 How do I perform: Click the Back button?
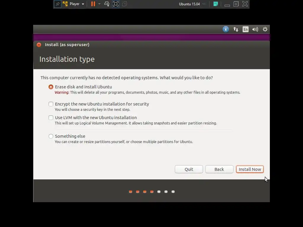click(x=219, y=169)
